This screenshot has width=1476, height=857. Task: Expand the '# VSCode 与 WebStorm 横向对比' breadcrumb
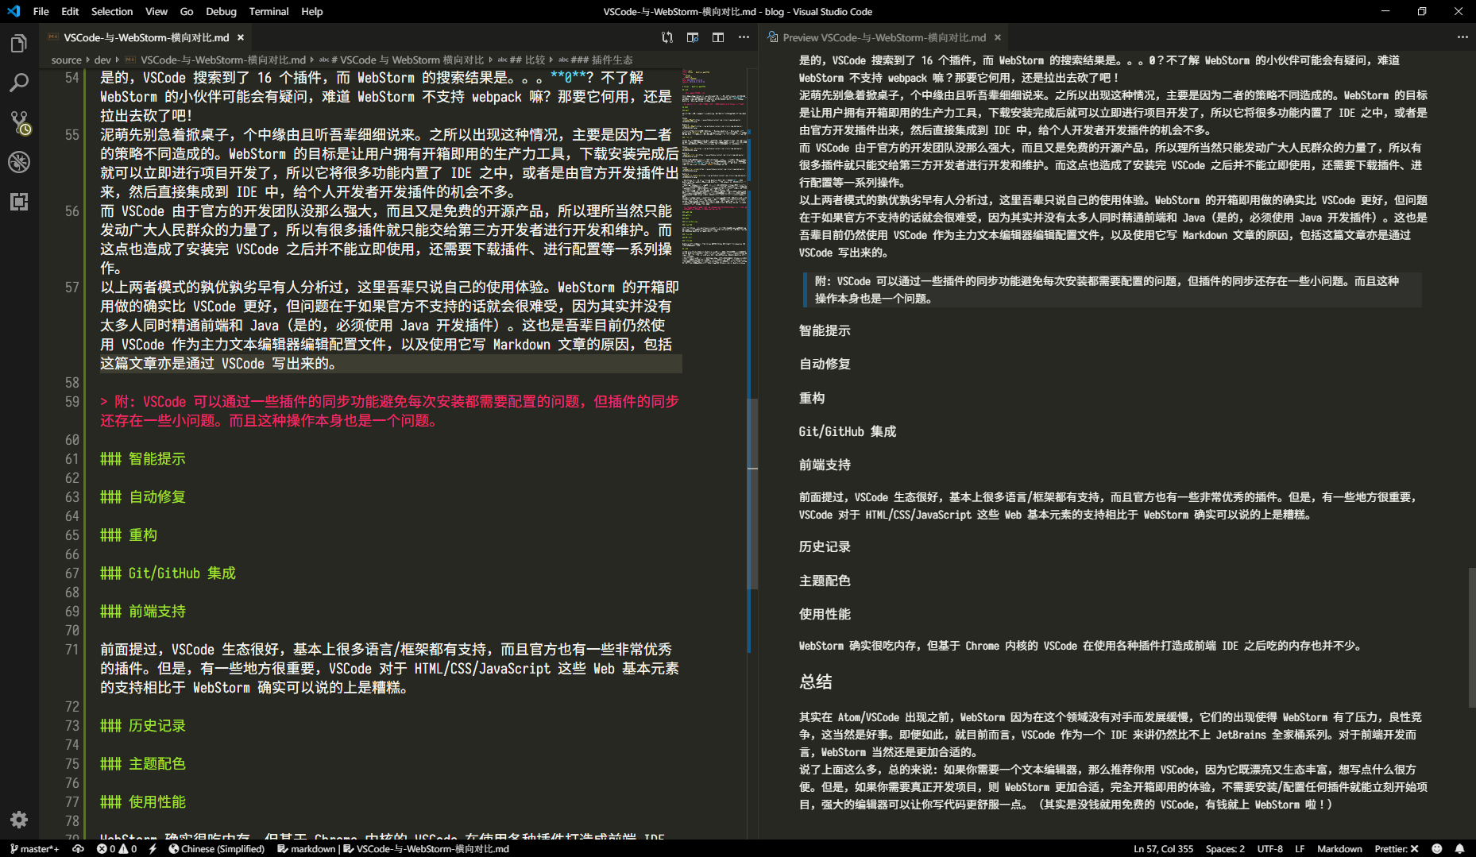[x=401, y=60]
